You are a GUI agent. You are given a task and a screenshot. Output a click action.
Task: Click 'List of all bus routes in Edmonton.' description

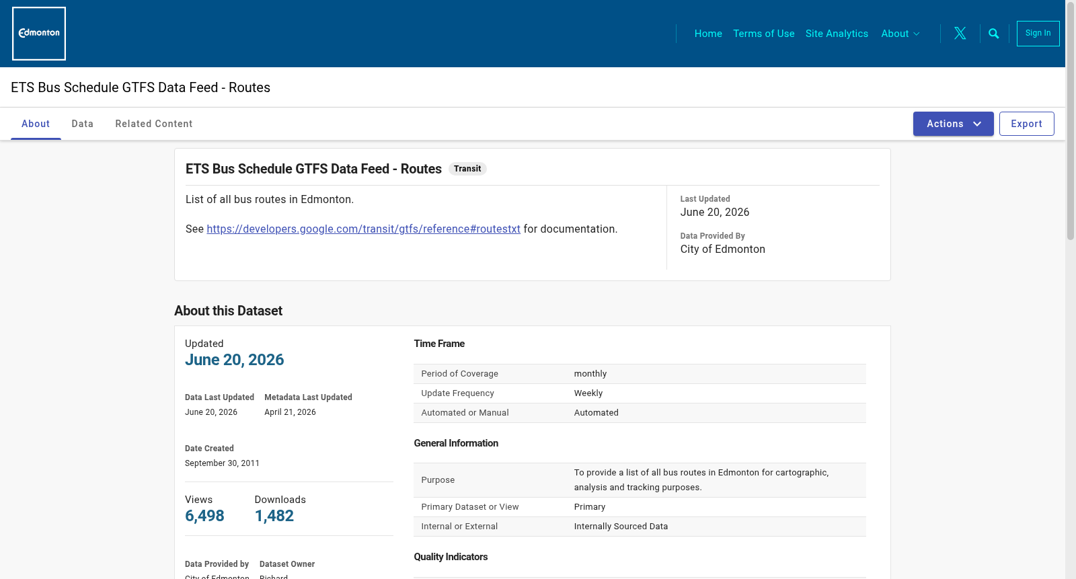click(270, 200)
